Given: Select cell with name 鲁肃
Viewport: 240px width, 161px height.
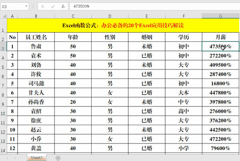Looking at the screenshot, I should pos(36,46).
